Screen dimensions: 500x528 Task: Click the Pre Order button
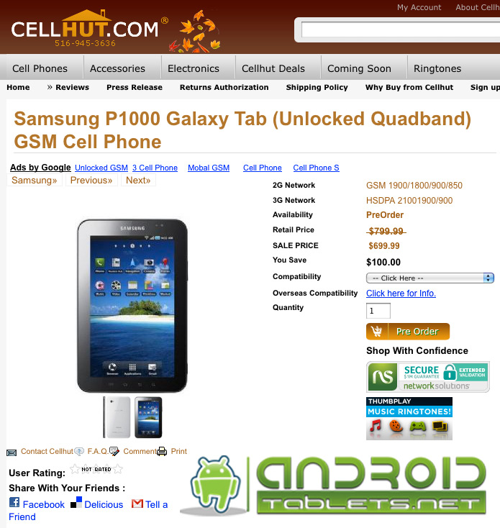click(408, 332)
